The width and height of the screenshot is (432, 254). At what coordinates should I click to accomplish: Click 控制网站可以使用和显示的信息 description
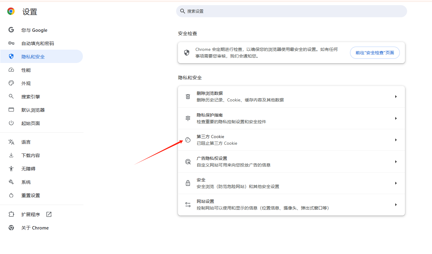[x=263, y=208]
